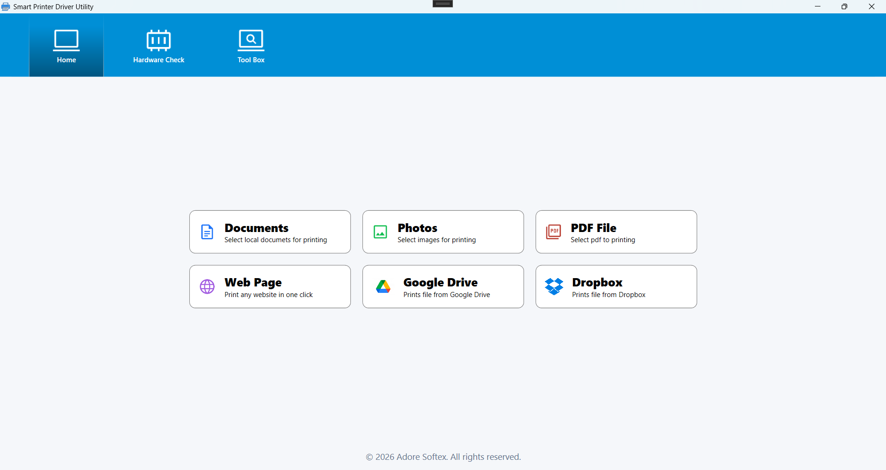The image size is (886, 470).
Task: Click 'Prints file from Google Drive' text
Action: pos(447,295)
